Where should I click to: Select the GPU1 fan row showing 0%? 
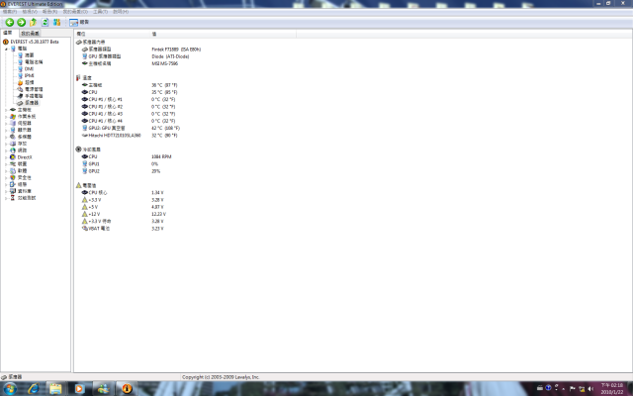pos(120,164)
